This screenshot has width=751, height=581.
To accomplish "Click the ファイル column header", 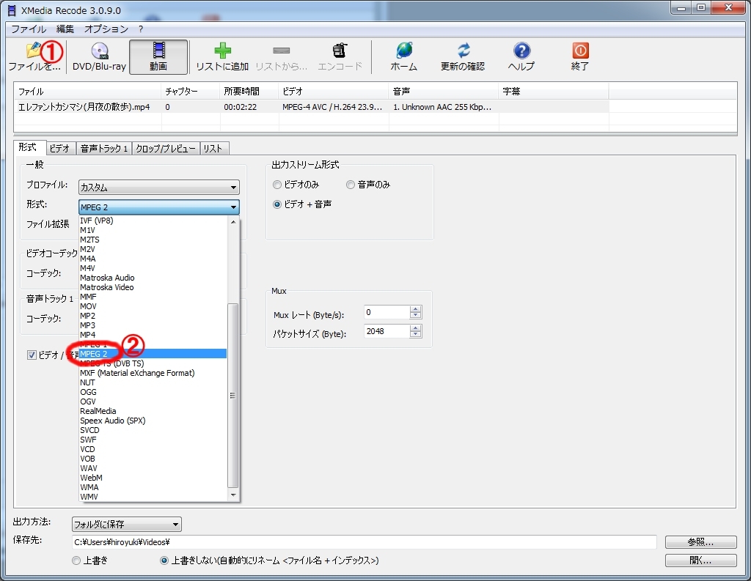I will [88, 92].
